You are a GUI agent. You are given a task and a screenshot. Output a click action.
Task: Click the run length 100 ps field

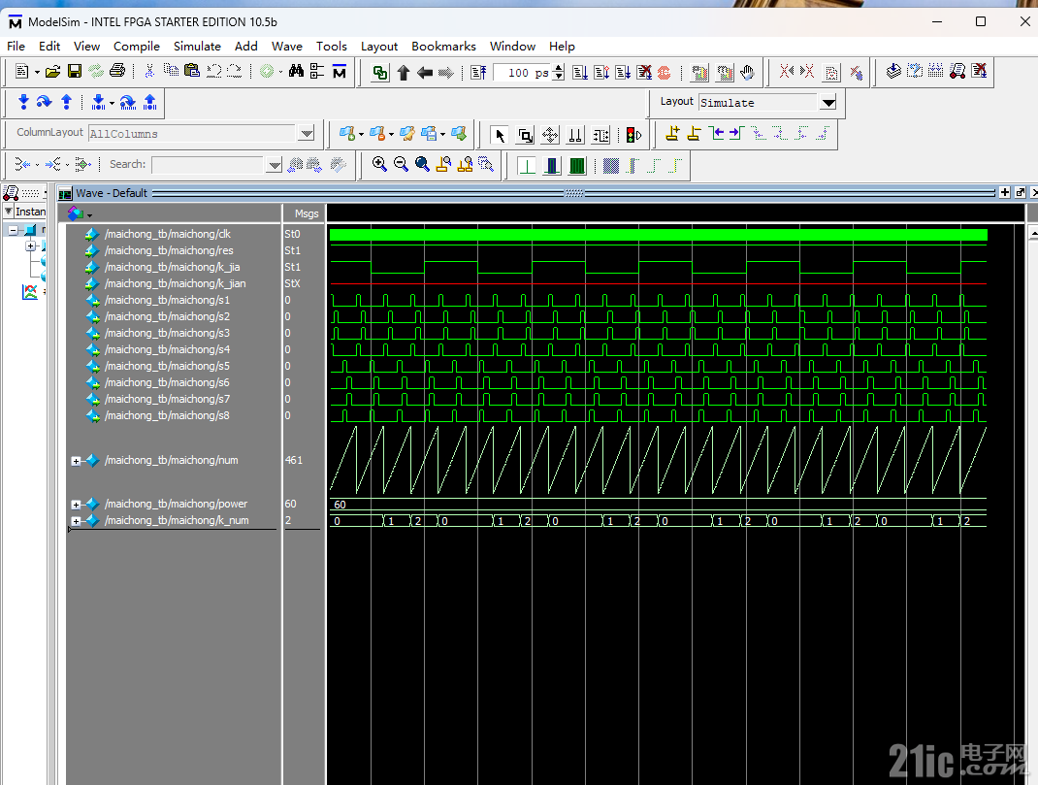point(523,73)
